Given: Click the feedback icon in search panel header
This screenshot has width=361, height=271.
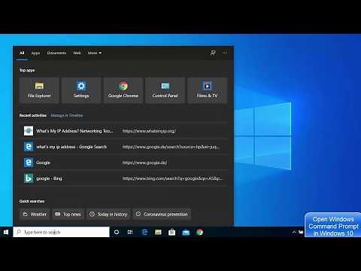Looking at the screenshot, I should click(x=213, y=53).
